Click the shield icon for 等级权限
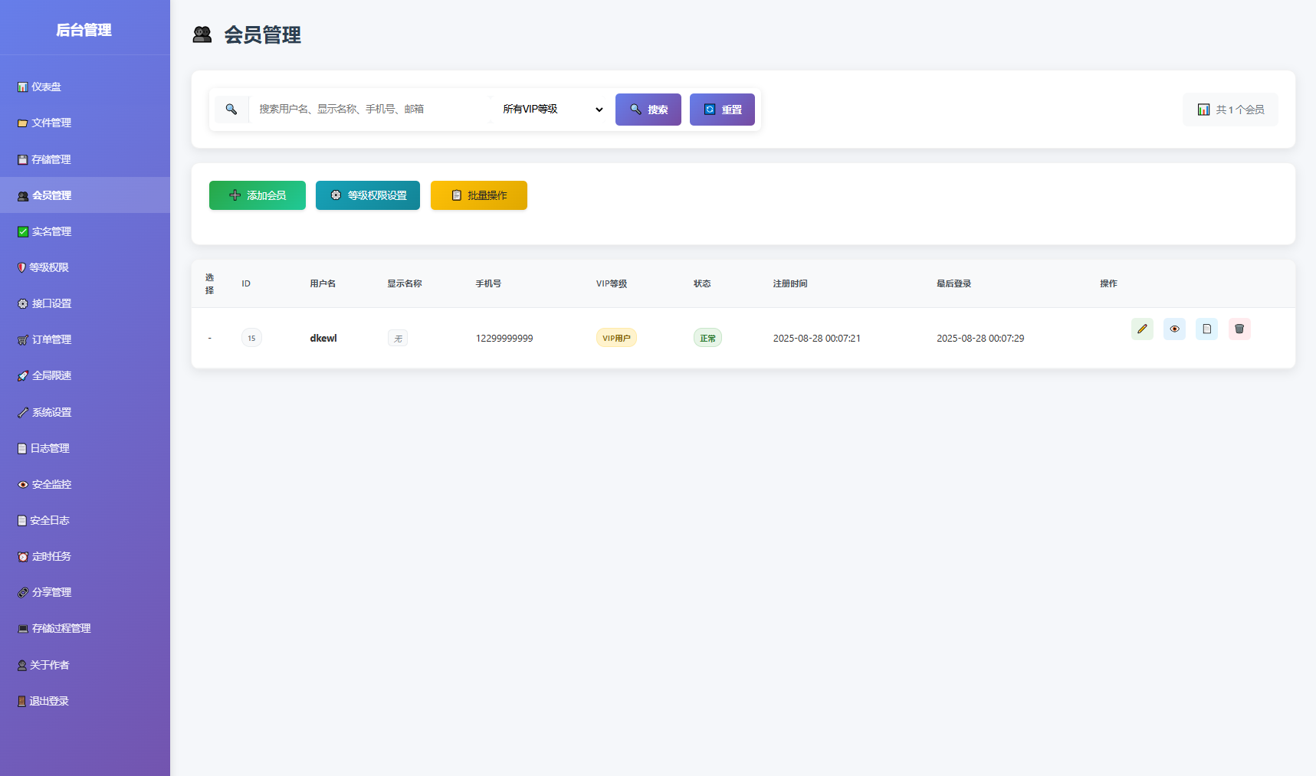 pos(22,267)
